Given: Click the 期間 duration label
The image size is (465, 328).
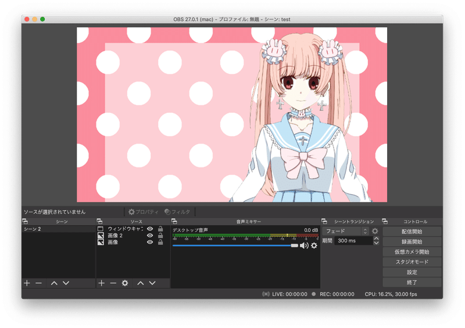Looking at the screenshot, I should coord(327,241).
